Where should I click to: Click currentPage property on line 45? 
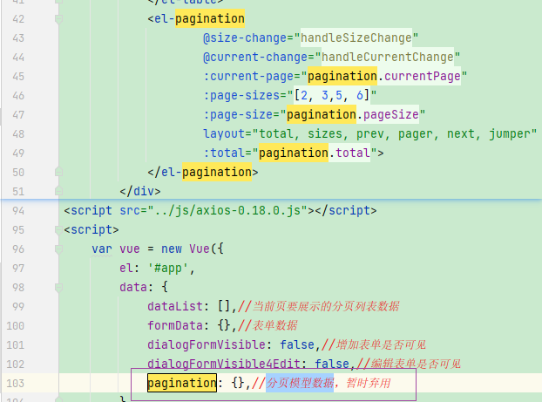[422, 76]
